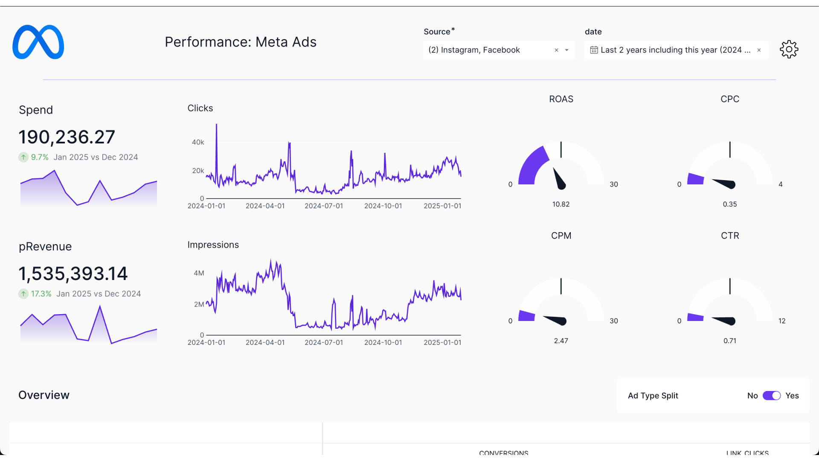Click the No label on Ad Type Split
Screen dimensions: 819x461
753,396
